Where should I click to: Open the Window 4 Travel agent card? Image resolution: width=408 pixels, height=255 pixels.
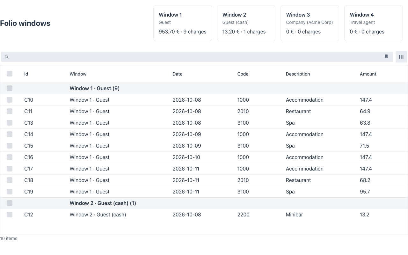374,23
